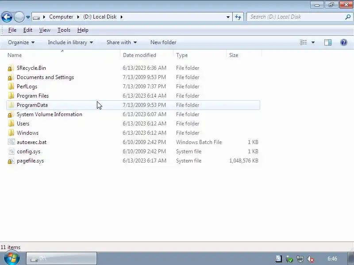This screenshot has width=354, height=265.
Task: Select the $Recycle.Bin folder icon
Action: [x=11, y=68]
